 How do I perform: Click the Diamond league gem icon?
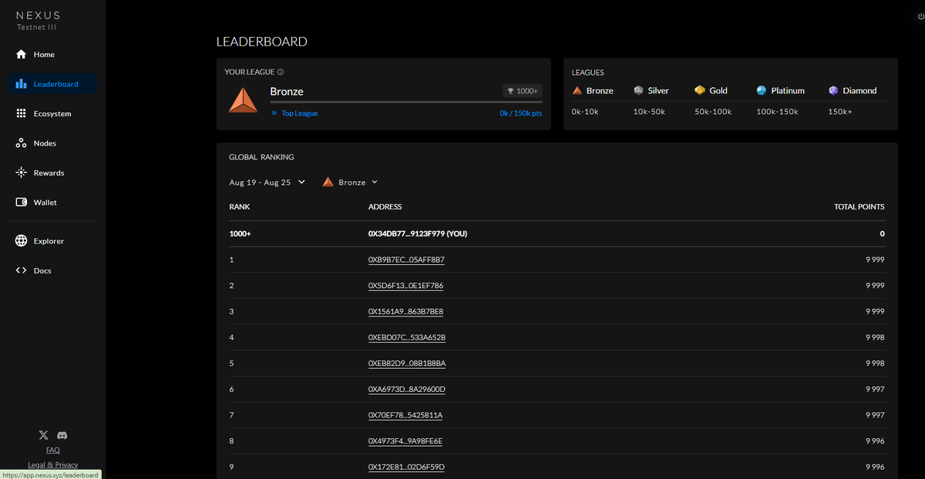(x=833, y=90)
